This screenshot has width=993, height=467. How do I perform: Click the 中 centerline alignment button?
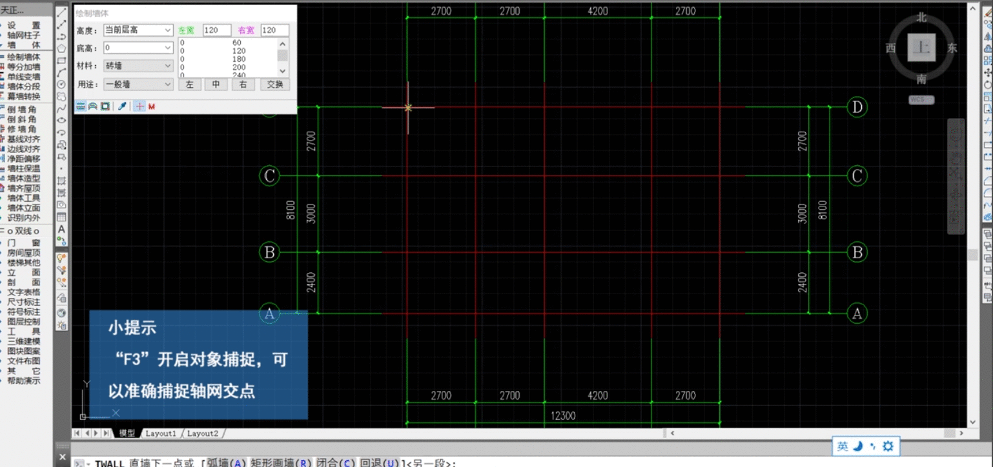tap(216, 84)
